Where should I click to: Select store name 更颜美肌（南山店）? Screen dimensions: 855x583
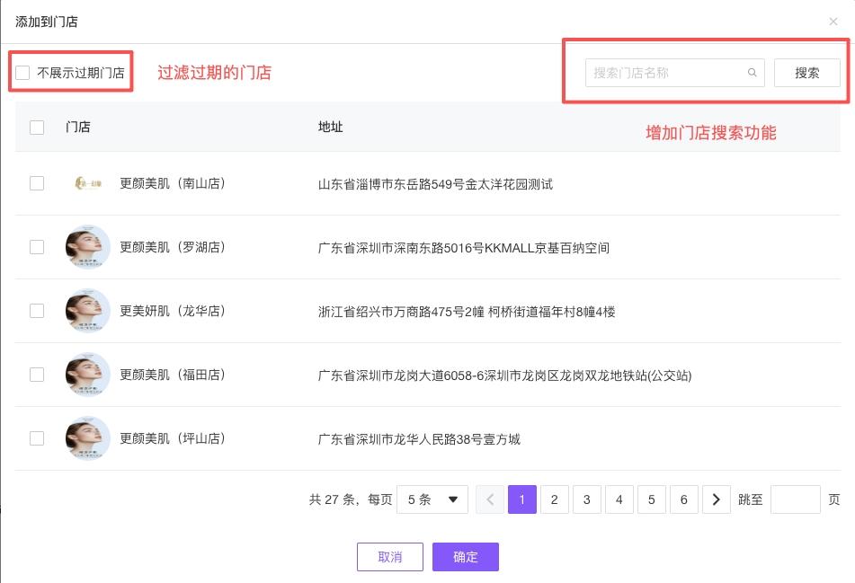click(x=173, y=183)
